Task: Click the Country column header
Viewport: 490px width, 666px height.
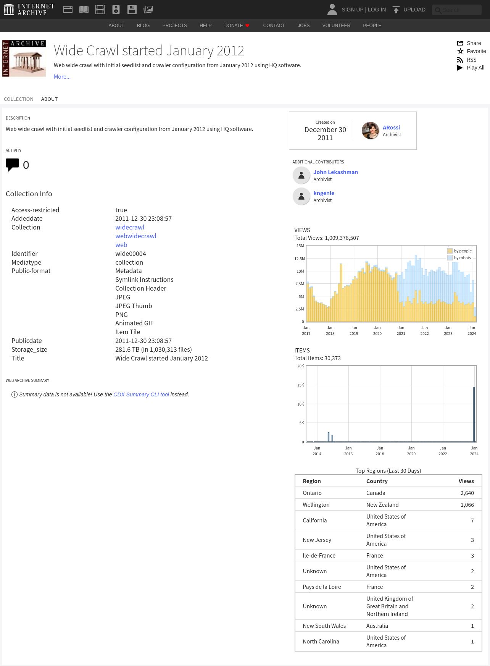Action: click(377, 481)
